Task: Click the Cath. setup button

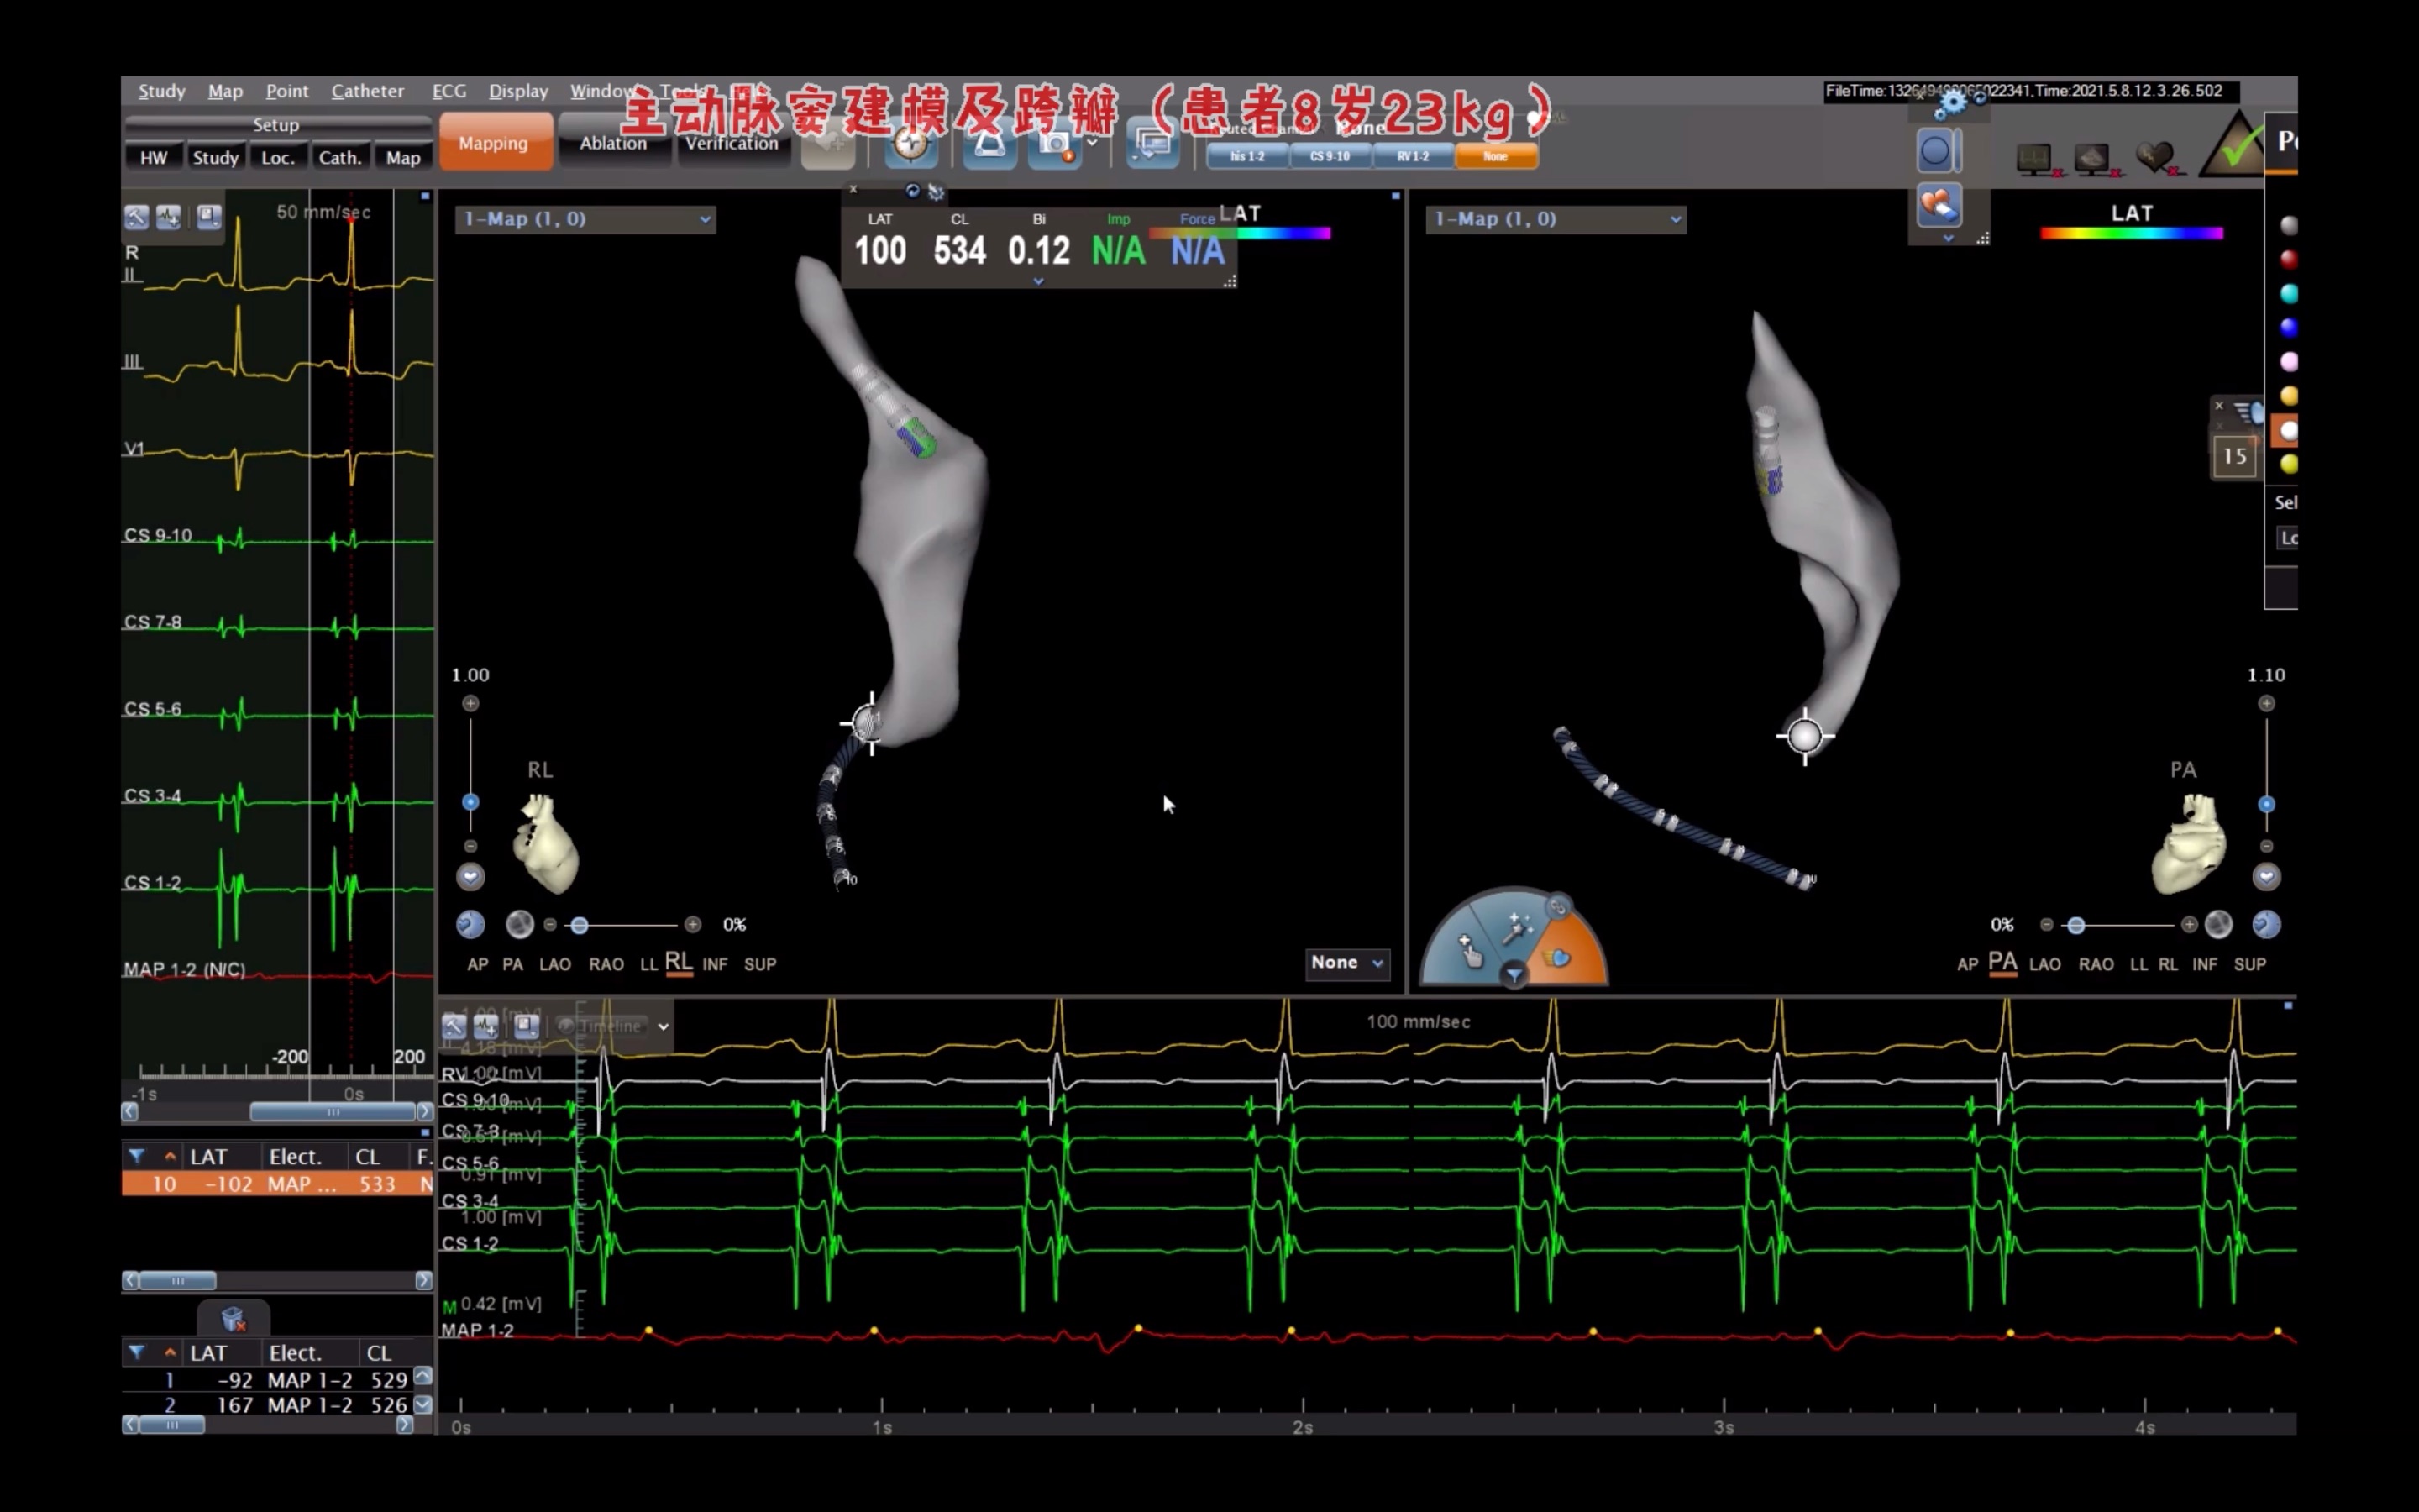Action: point(340,158)
